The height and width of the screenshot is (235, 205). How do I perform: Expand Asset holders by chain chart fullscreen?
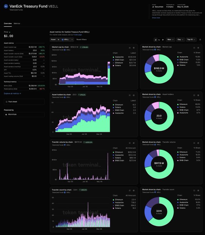(x=130, y=95)
